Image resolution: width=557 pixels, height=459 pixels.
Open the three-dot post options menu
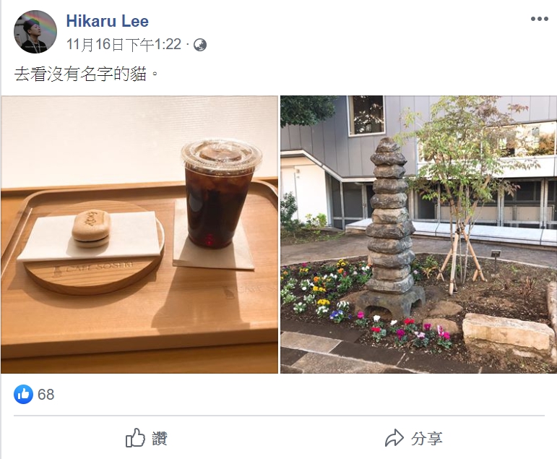coord(539,19)
